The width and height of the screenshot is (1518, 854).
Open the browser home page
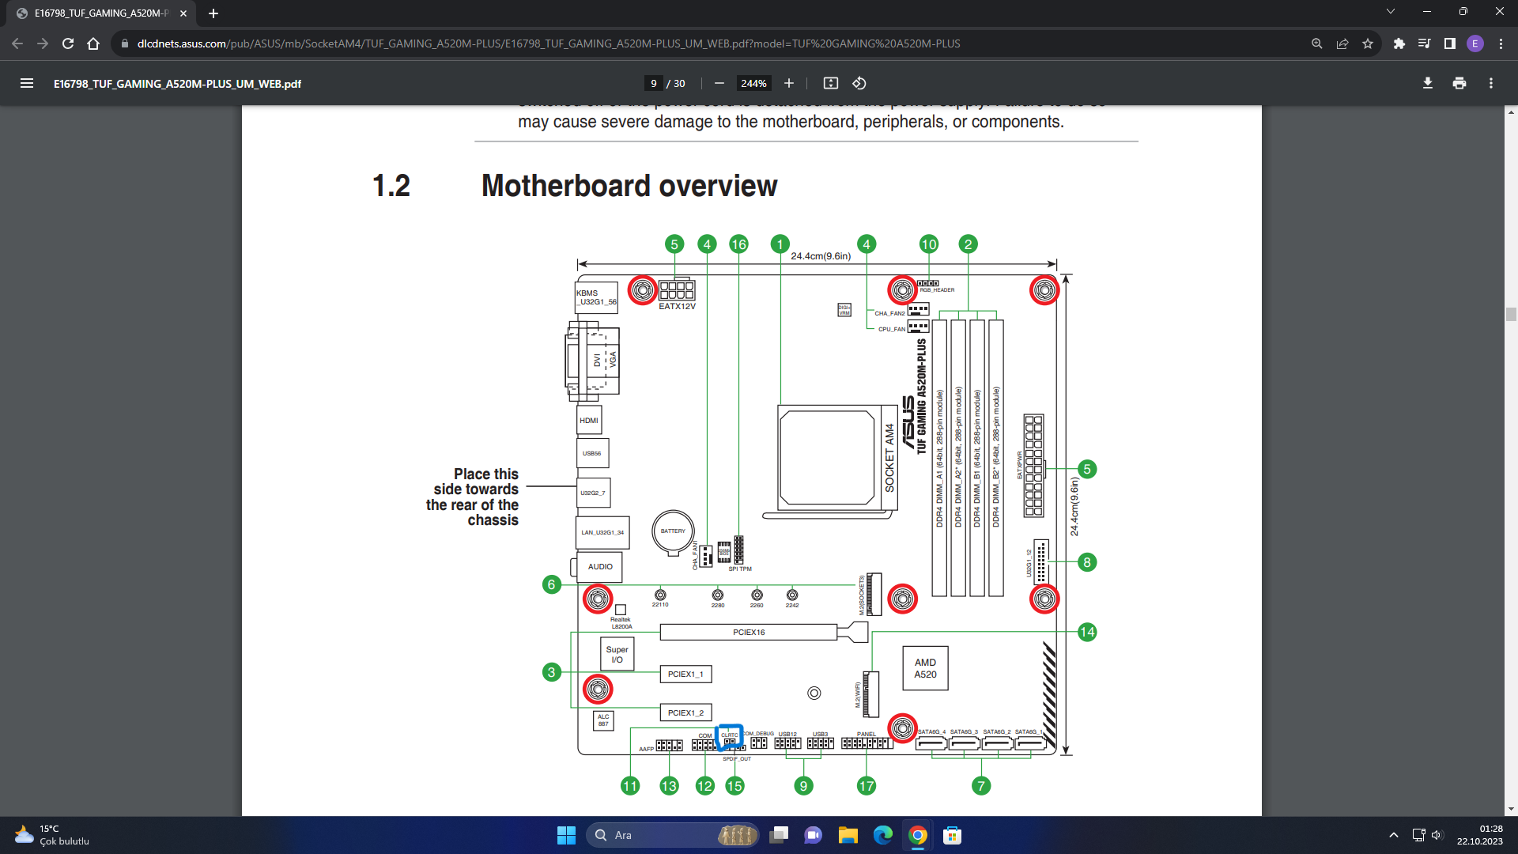(93, 43)
